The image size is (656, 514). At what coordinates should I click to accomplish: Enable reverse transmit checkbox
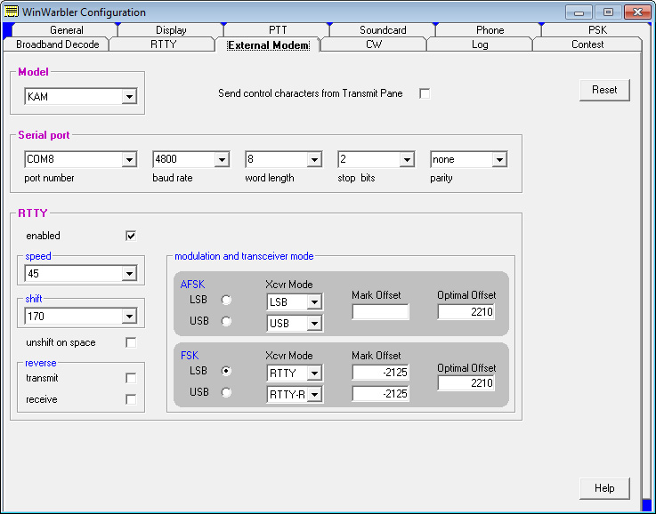131,378
